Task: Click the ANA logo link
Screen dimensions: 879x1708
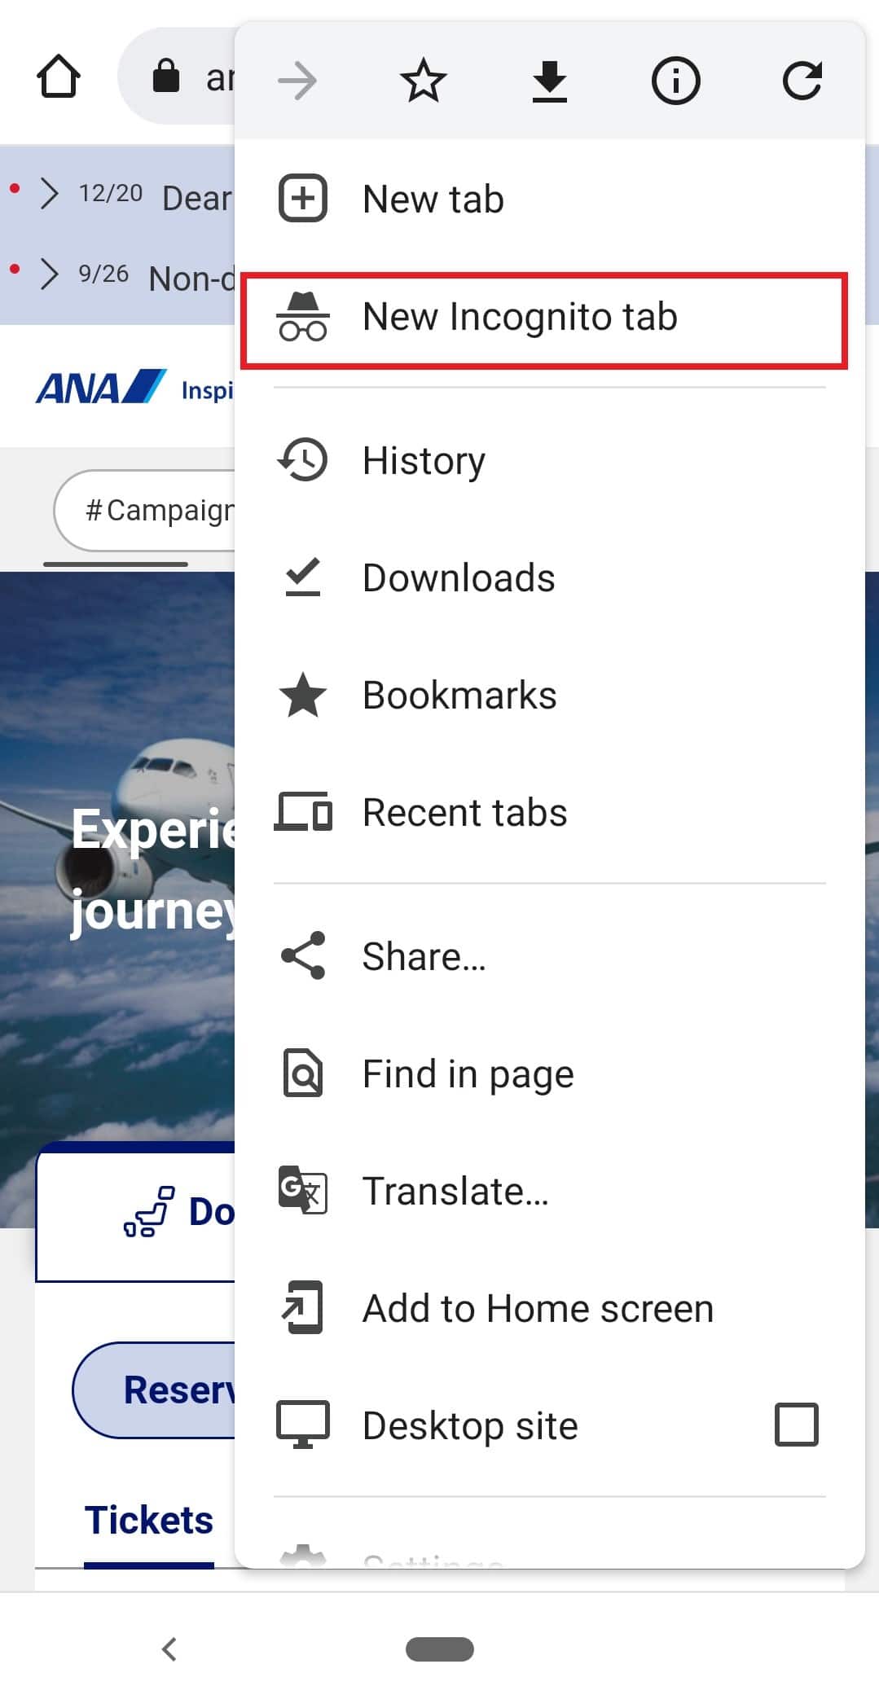Action: click(101, 388)
